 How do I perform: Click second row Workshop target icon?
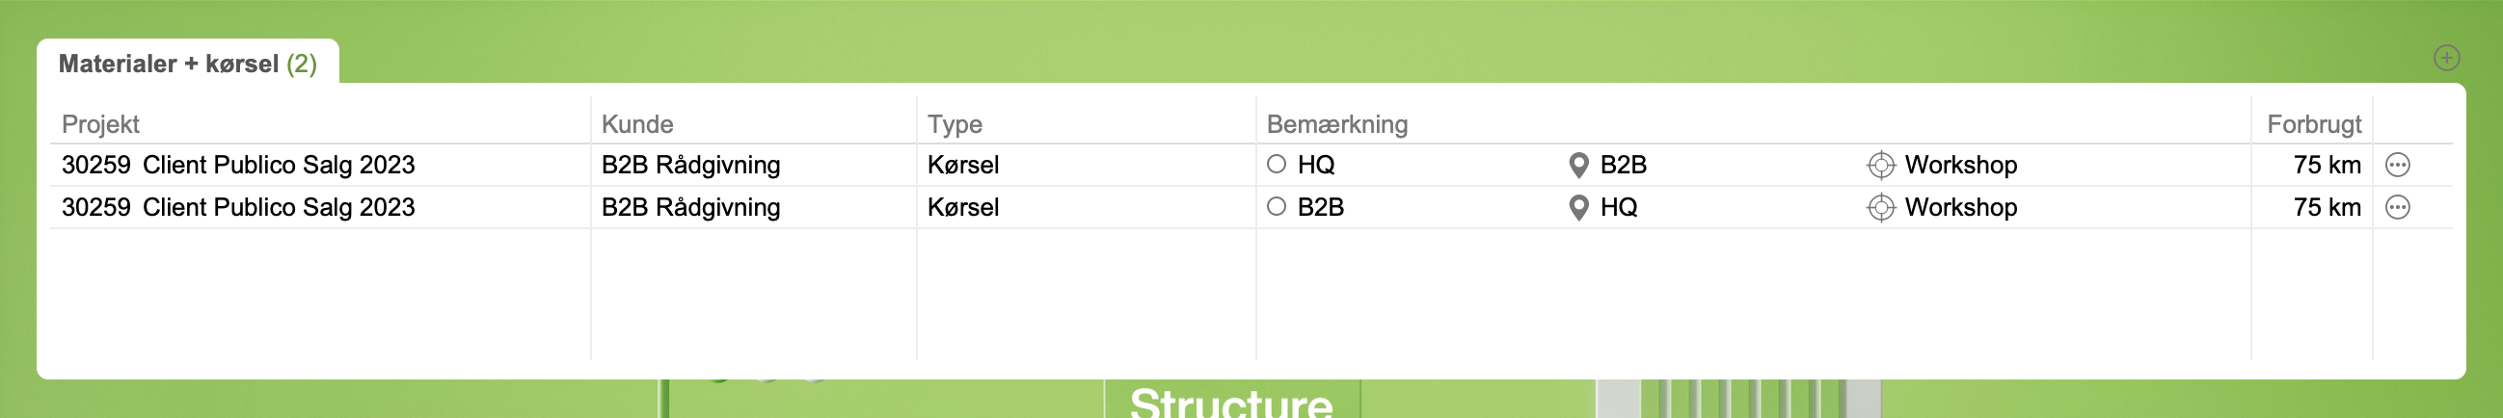[1880, 207]
